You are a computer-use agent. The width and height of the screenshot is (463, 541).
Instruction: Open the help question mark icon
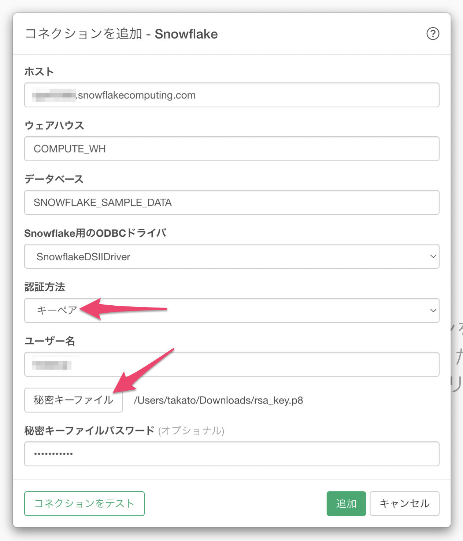433,34
